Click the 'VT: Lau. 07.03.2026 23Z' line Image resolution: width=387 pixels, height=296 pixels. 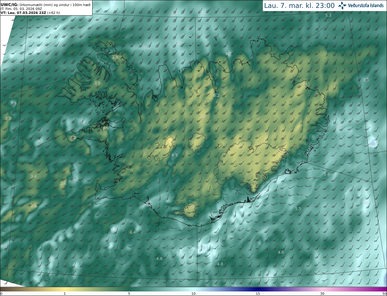30,13
